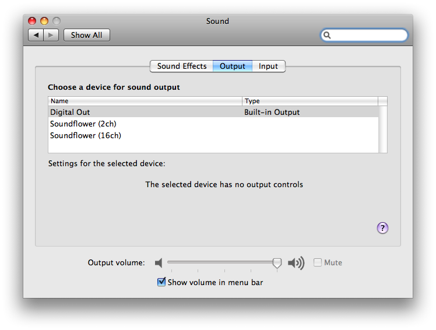The width and height of the screenshot is (436, 330).
Task: Switch to the Sound Effects tab
Action: tap(182, 66)
